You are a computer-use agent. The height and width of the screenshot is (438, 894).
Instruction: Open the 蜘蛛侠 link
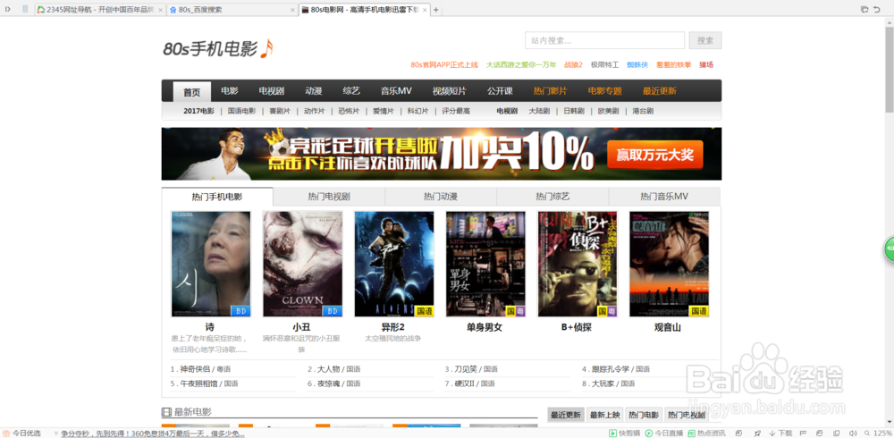pos(637,65)
